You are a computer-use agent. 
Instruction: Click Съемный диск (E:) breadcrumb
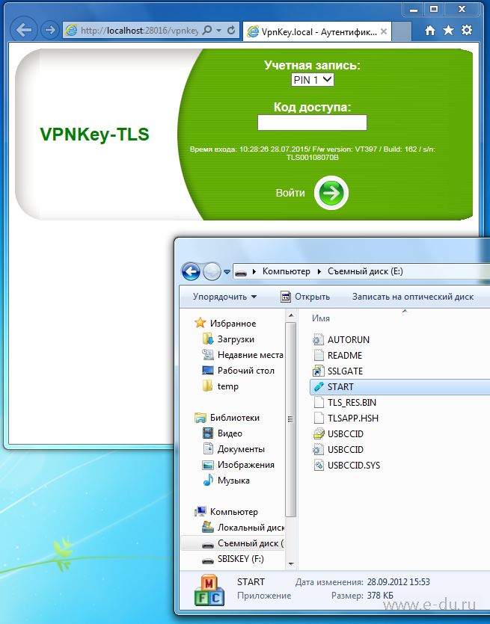[365, 271]
